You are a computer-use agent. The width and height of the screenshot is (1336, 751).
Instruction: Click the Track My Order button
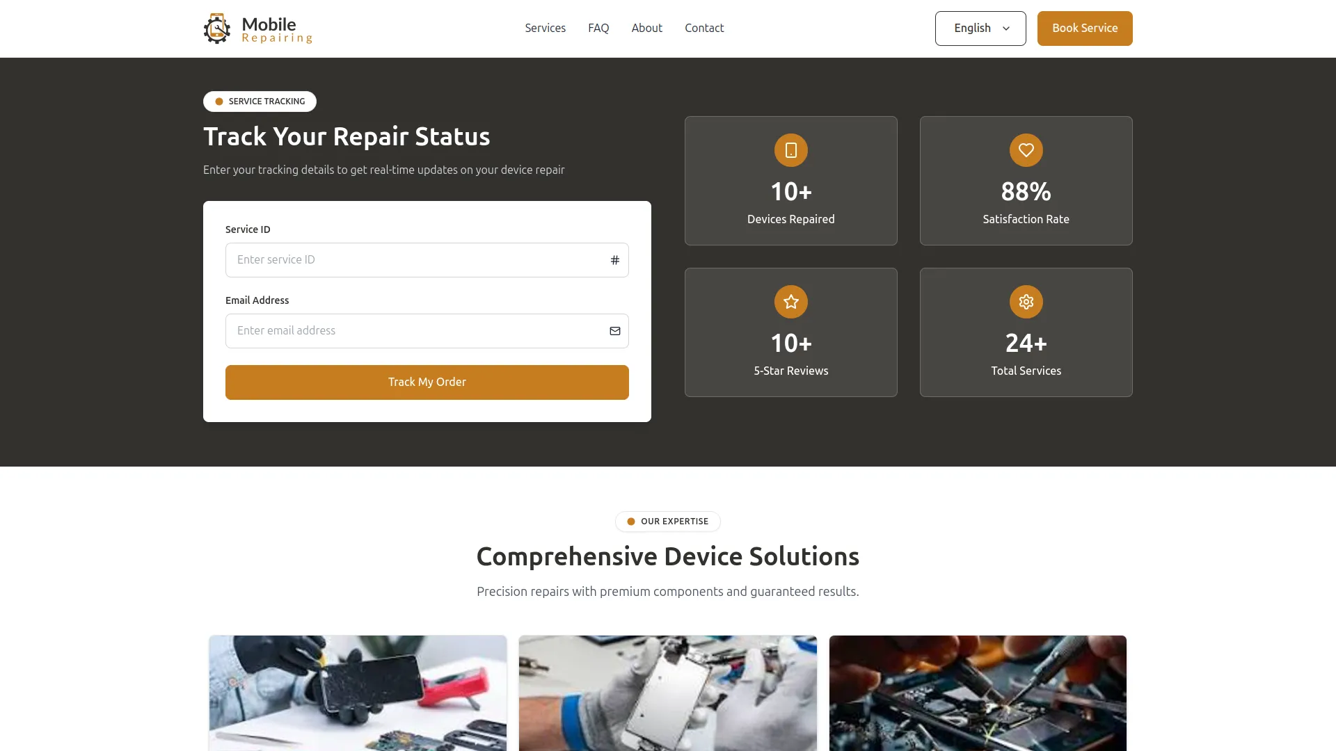click(x=427, y=382)
